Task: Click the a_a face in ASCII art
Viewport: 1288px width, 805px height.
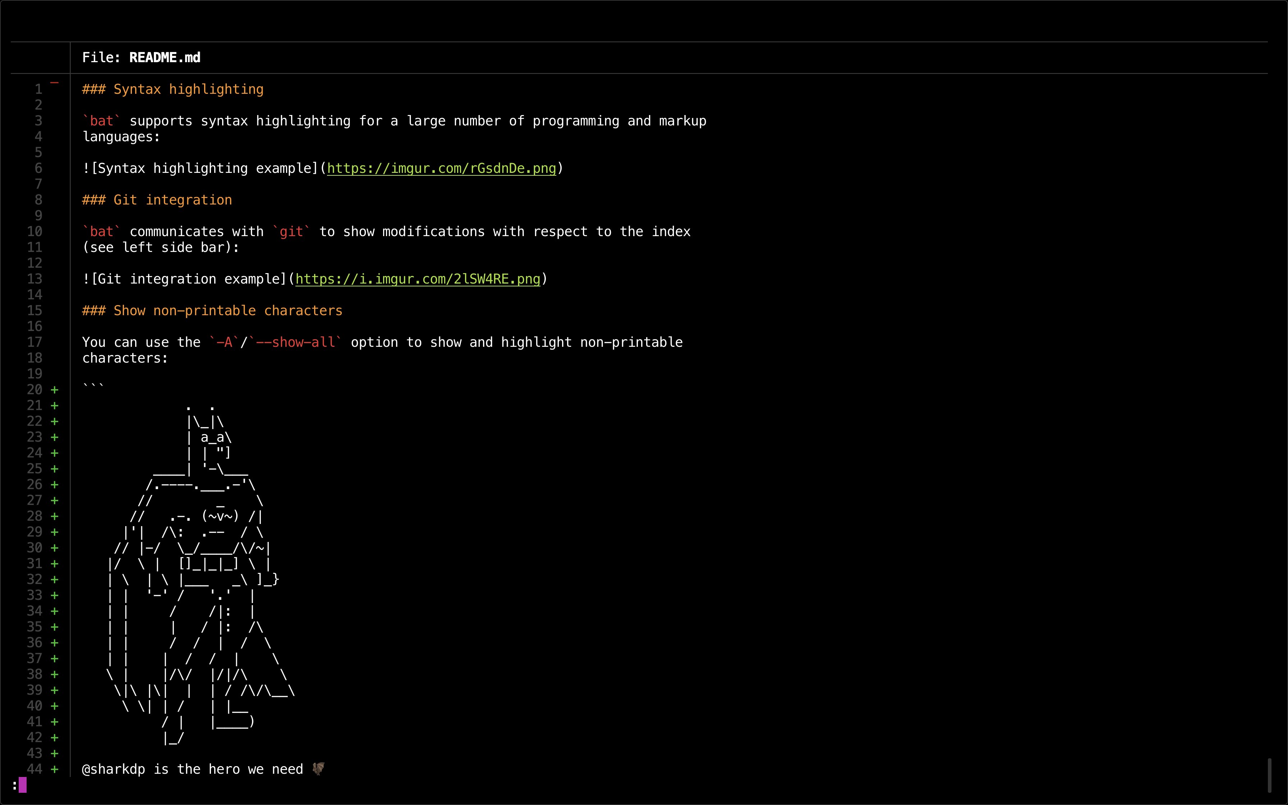Action: click(212, 438)
